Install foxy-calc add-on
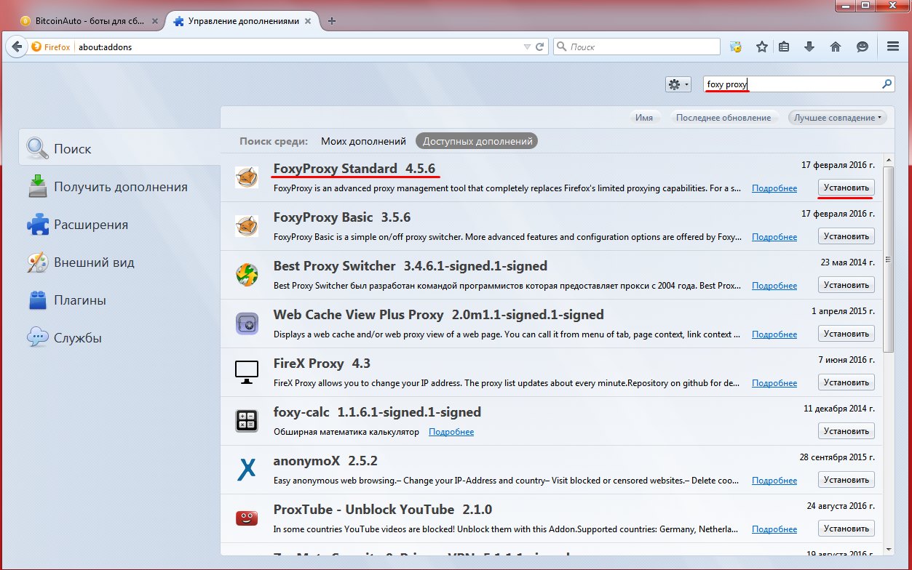The width and height of the screenshot is (912, 570). (846, 431)
